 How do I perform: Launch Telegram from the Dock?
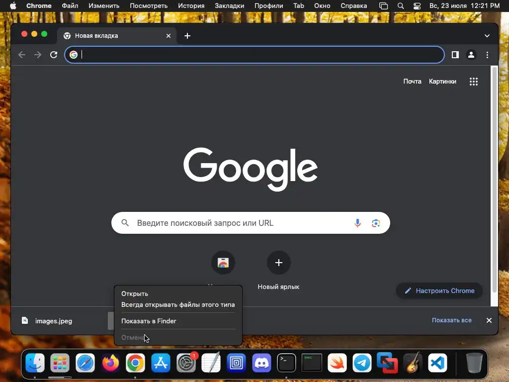[x=362, y=363]
